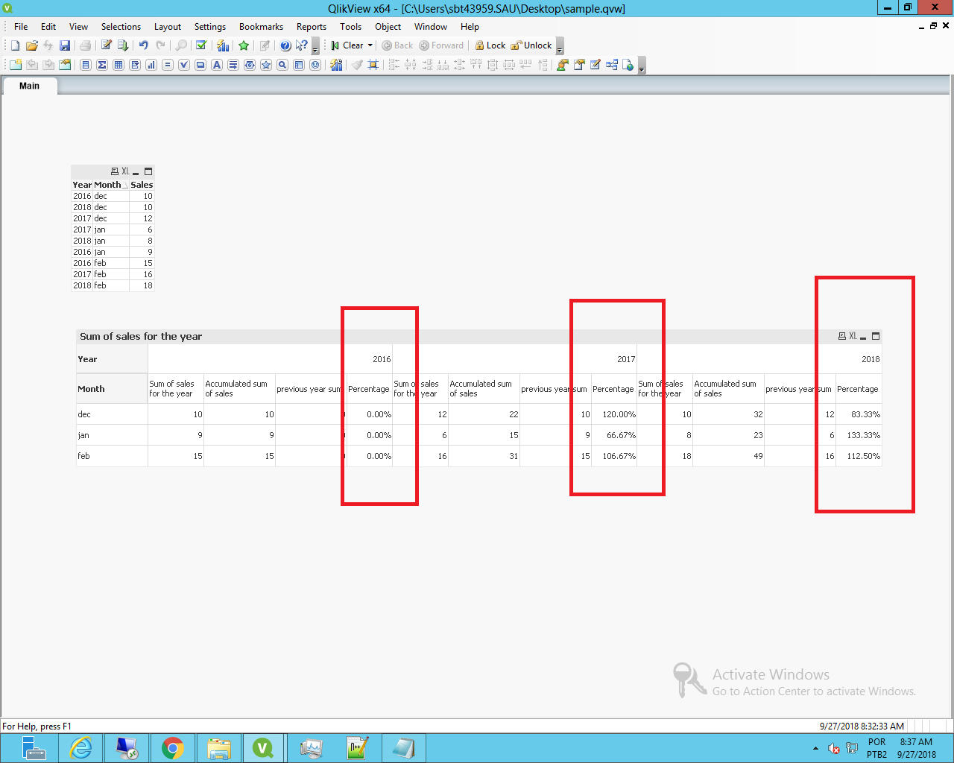The width and height of the screenshot is (954, 763).
Task: Minimize the Sum of sales chart object
Action: 863,337
